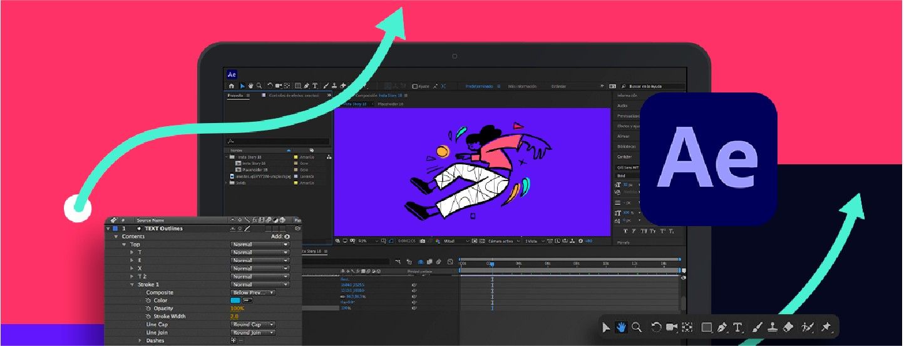
Task: Select the Rectangle tool in the laptop's top toolbar
Action: coord(298,86)
